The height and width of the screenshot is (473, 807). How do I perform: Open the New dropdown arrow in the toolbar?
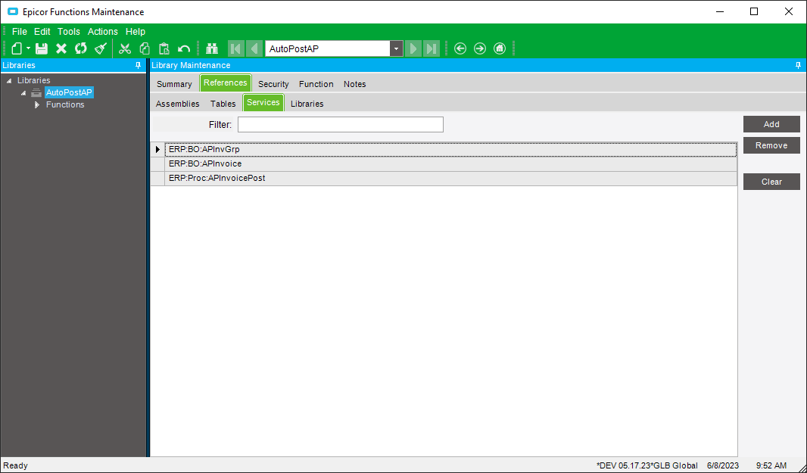28,48
